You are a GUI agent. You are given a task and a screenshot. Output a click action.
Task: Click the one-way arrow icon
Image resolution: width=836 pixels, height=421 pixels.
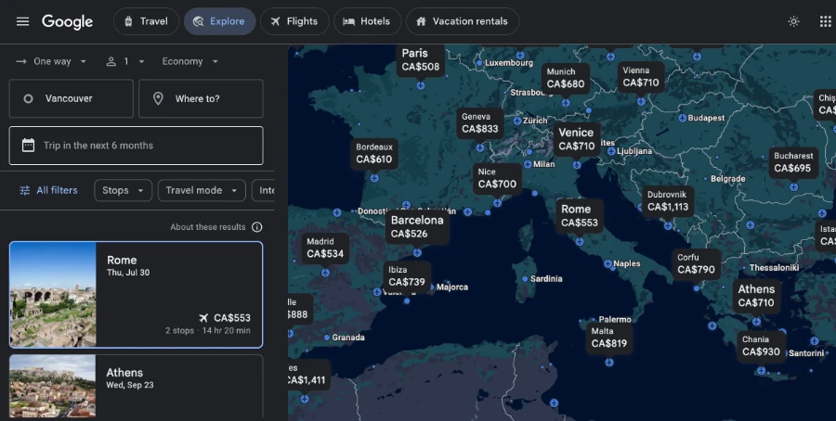click(x=21, y=62)
